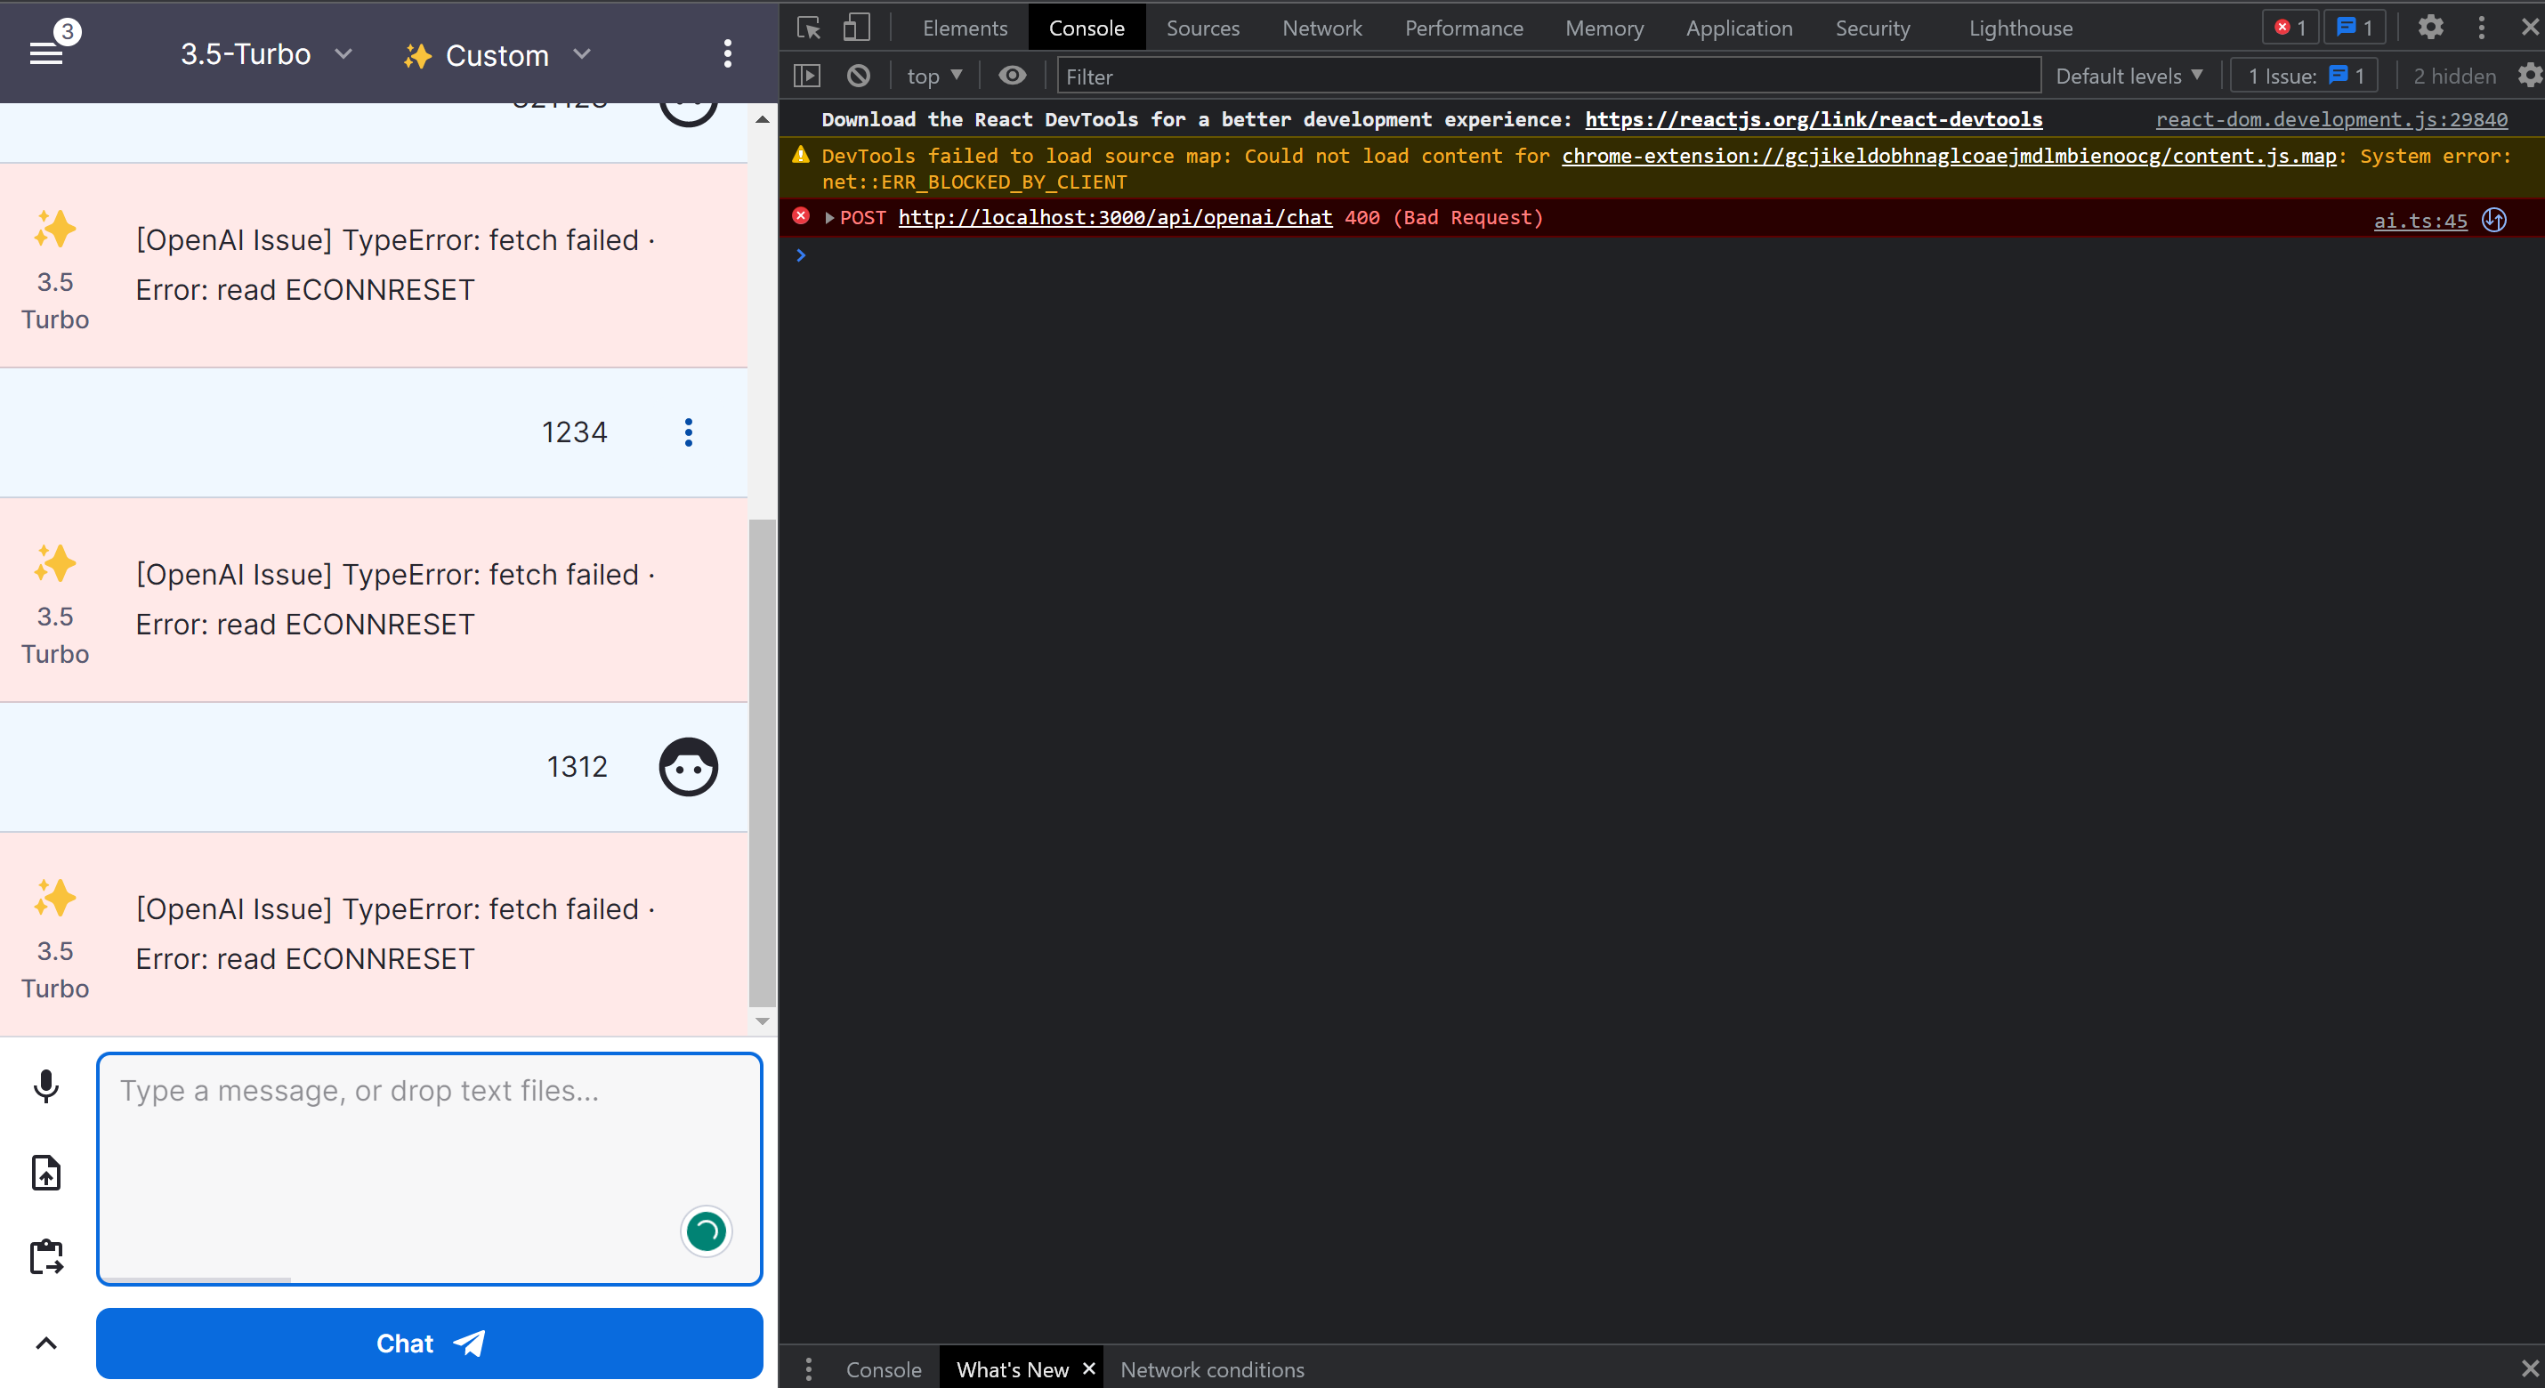Open the chat header three-dot menu
Viewport: 2545px width, 1388px height.
coord(728,53)
